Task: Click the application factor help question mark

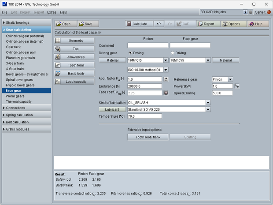Action: pos(166,79)
